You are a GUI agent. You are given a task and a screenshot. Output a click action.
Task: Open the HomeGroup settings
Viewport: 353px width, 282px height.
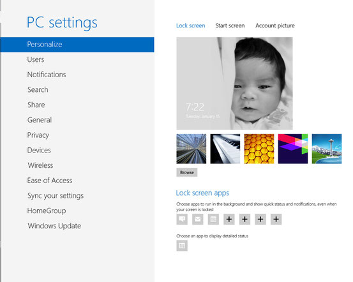click(47, 211)
